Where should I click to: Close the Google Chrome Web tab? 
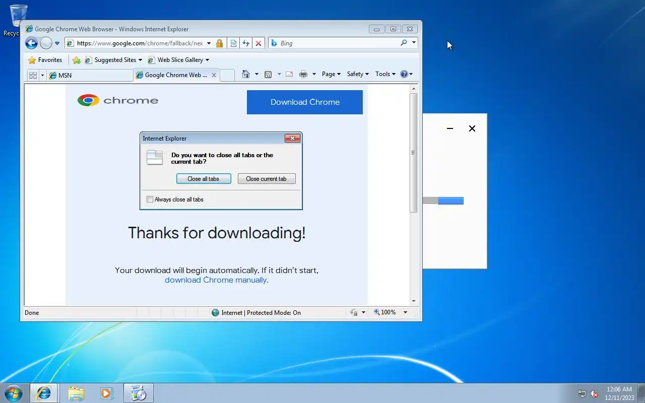214,75
